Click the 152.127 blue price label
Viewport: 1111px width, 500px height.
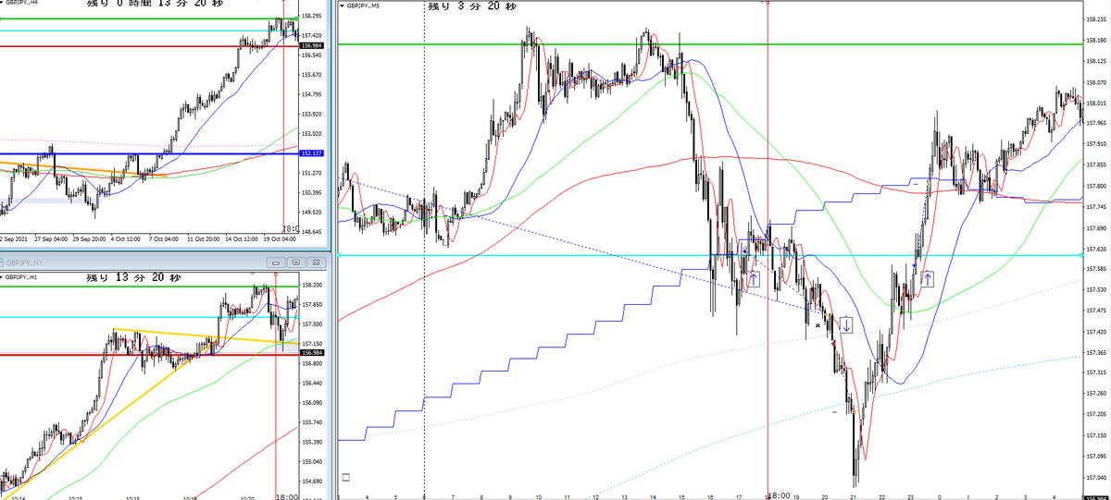pyautogui.click(x=311, y=153)
